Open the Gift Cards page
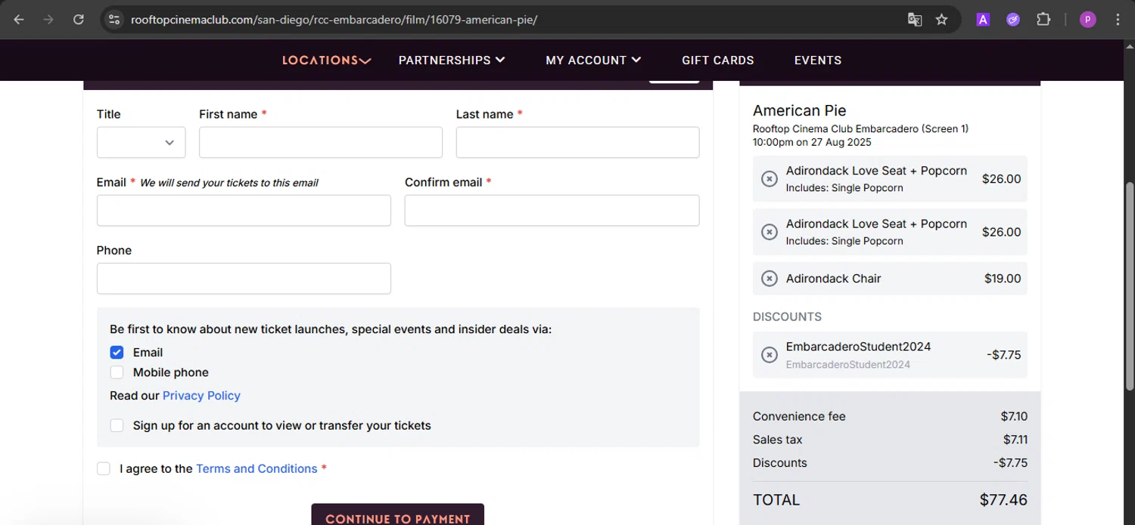This screenshot has width=1135, height=525. click(718, 60)
